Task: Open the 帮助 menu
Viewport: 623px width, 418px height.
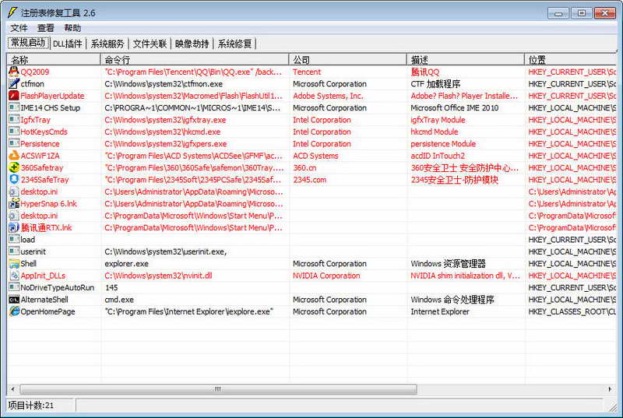Action: click(72, 28)
